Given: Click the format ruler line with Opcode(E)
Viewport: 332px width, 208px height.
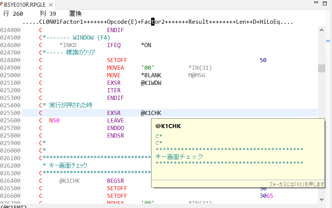Looking at the screenshot, I should [x=158, y=22].
